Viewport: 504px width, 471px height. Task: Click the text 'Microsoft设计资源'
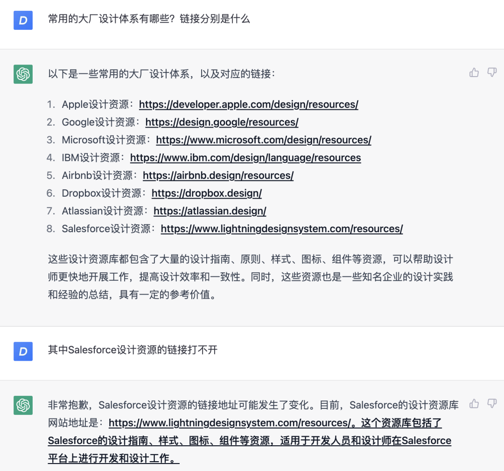[104, 140]
